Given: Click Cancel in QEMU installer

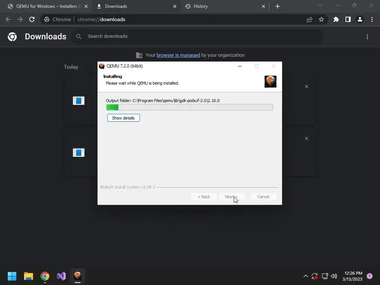Looking at the screenshot, I should [263, 197].
